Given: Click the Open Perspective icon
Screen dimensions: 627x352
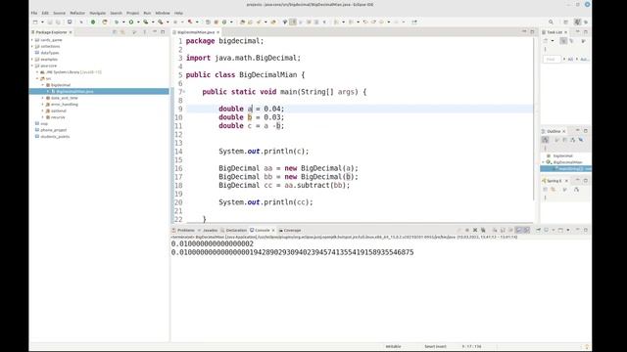Looking at the screenshot, I should coord(566,22).
